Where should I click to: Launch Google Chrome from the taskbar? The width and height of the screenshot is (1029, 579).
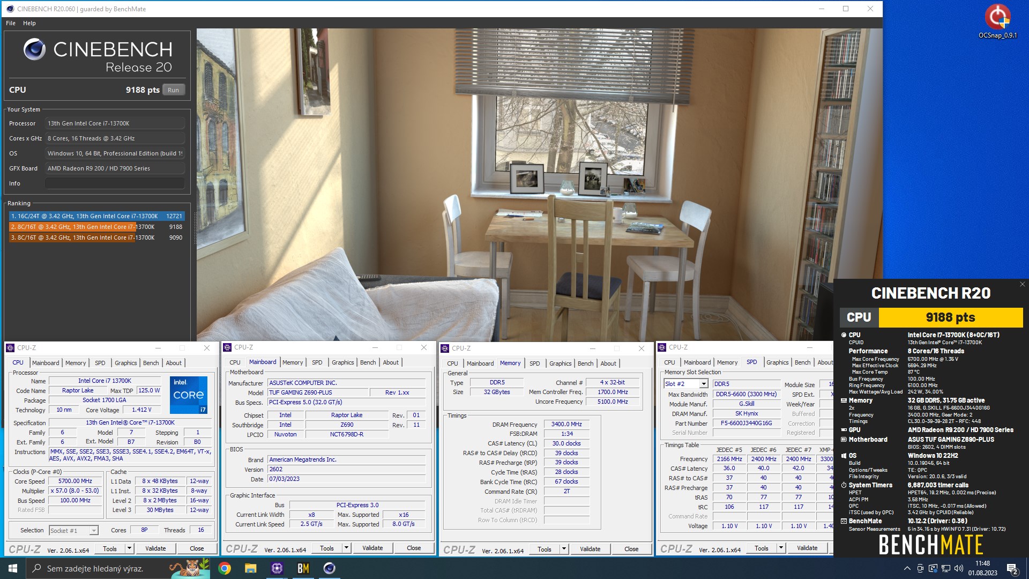(x=225, y=568)
